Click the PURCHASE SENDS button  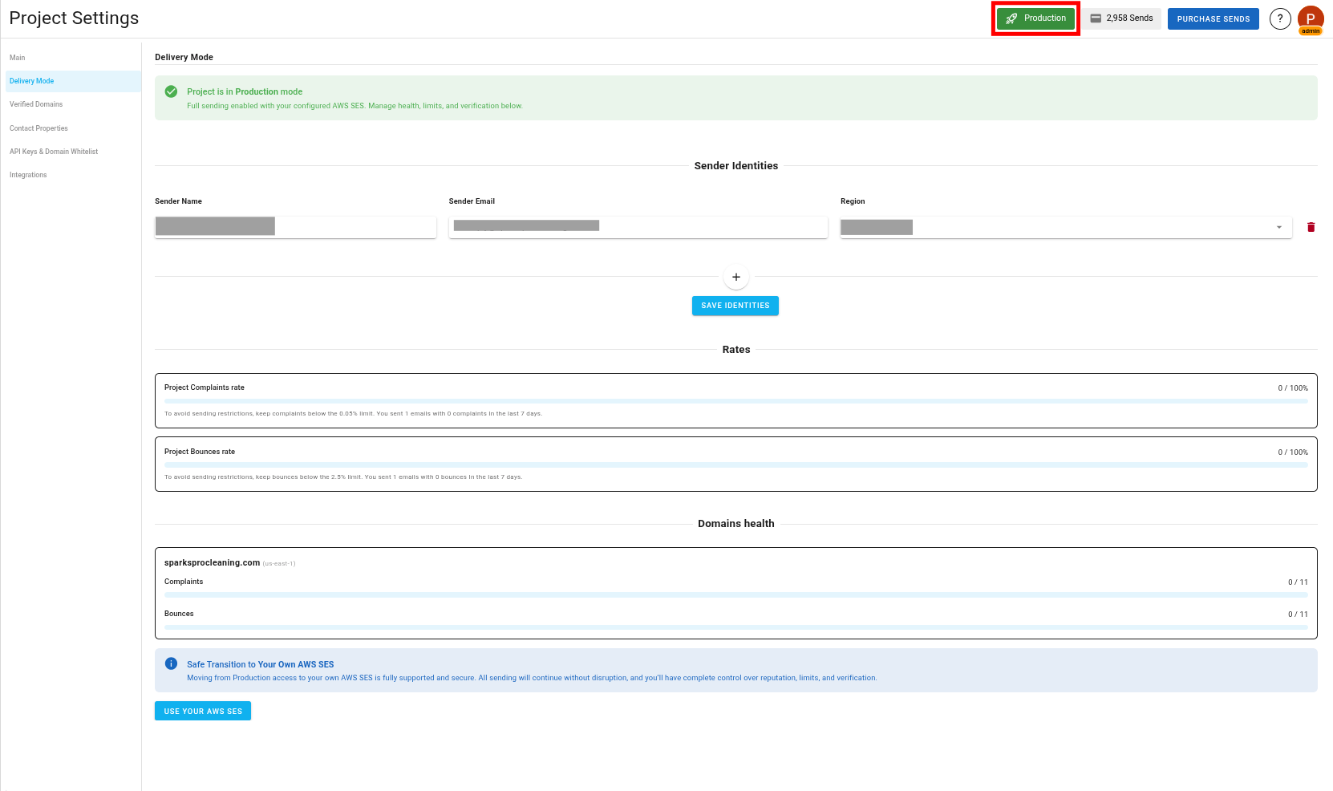[1213, 18]
